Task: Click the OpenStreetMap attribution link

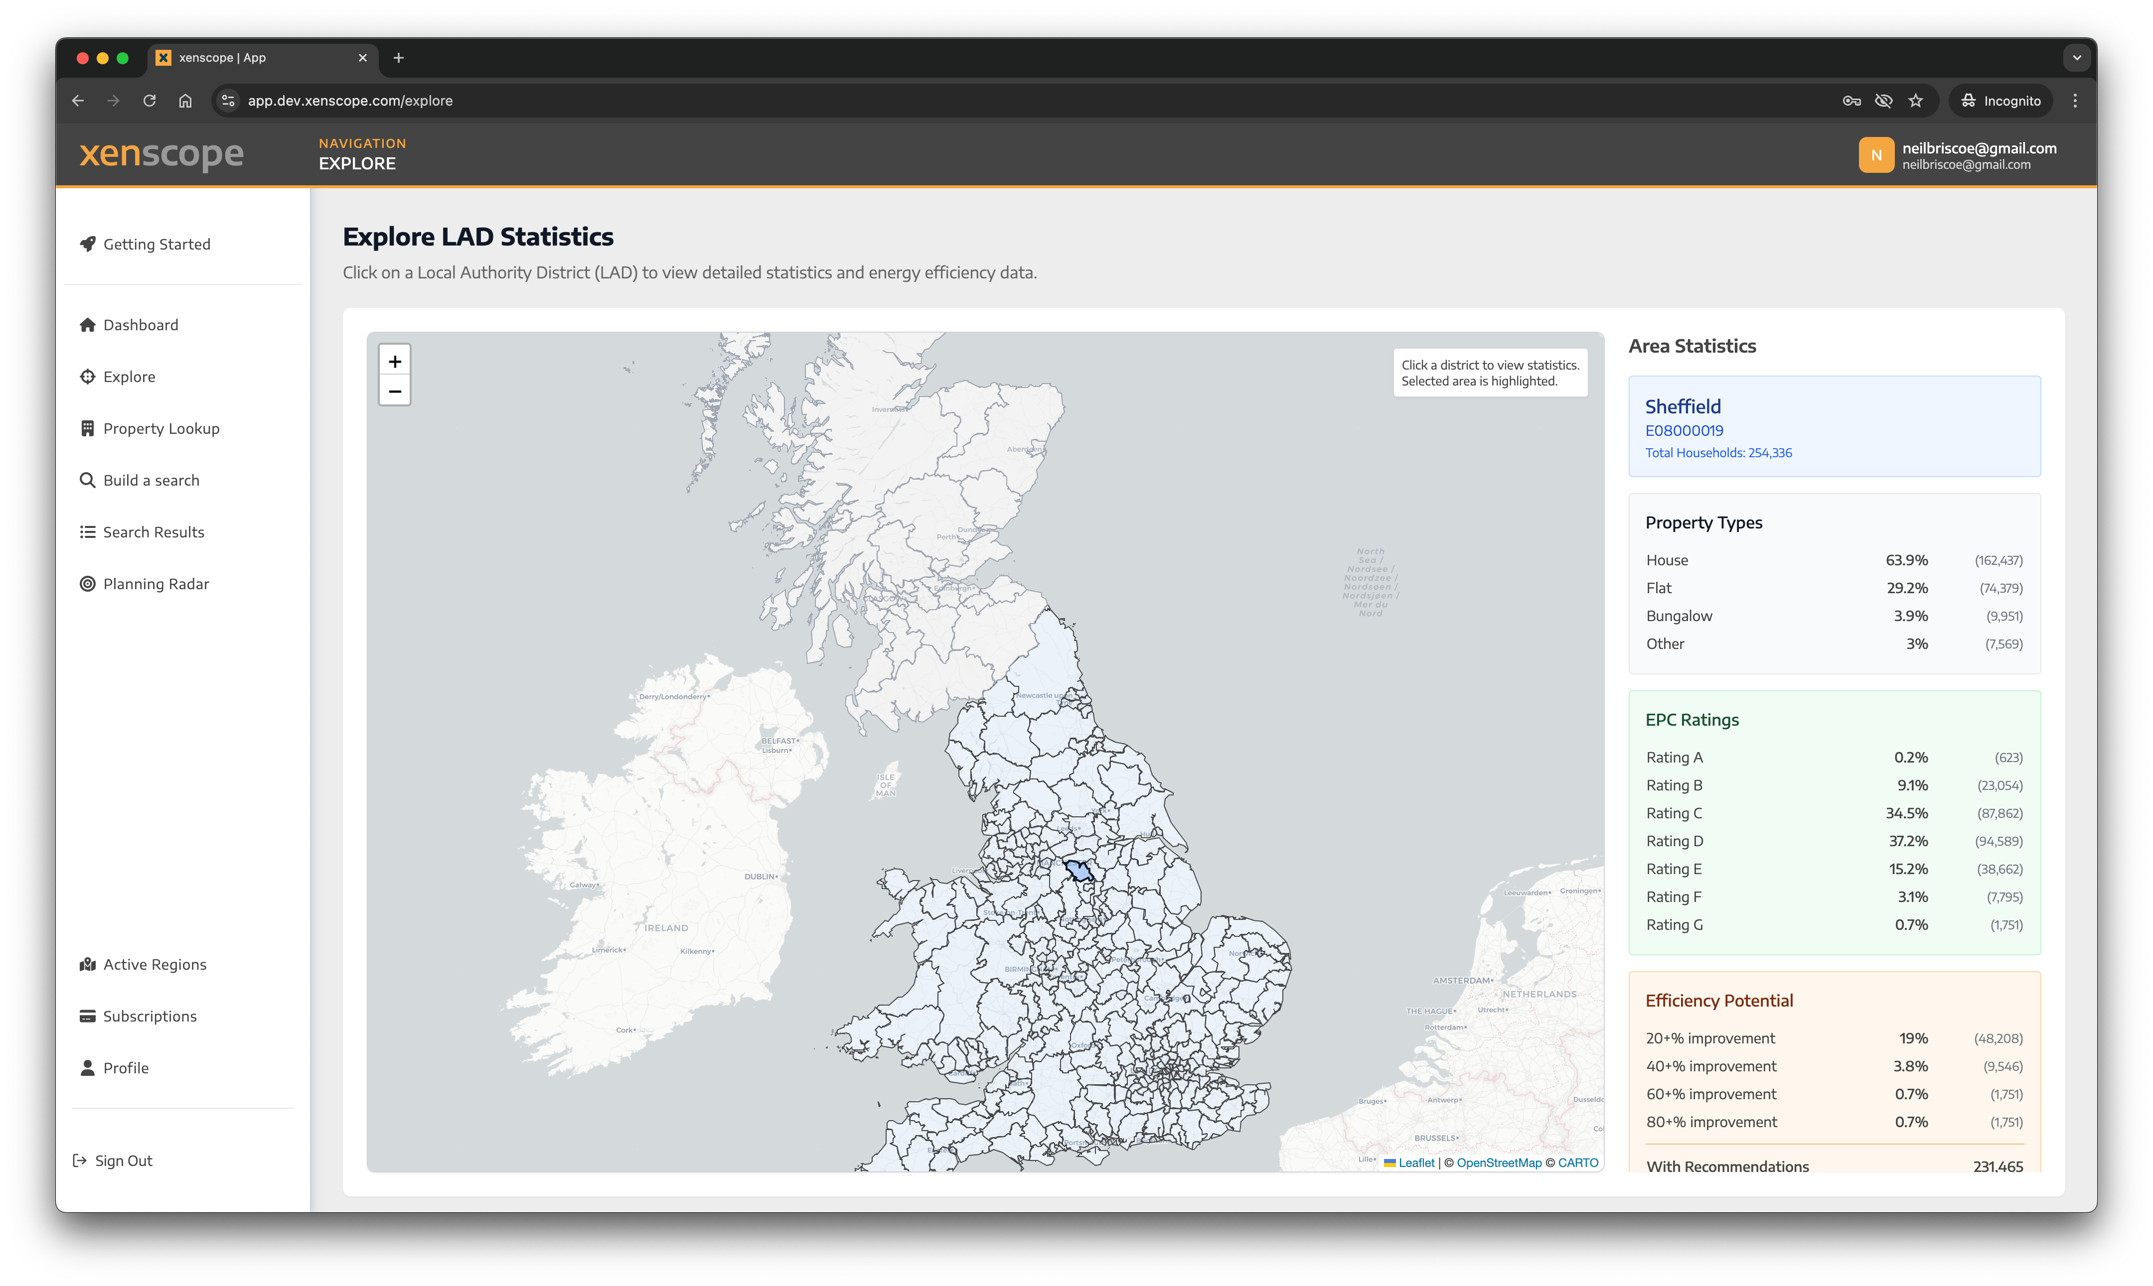Action: tap(1499, 1163)
